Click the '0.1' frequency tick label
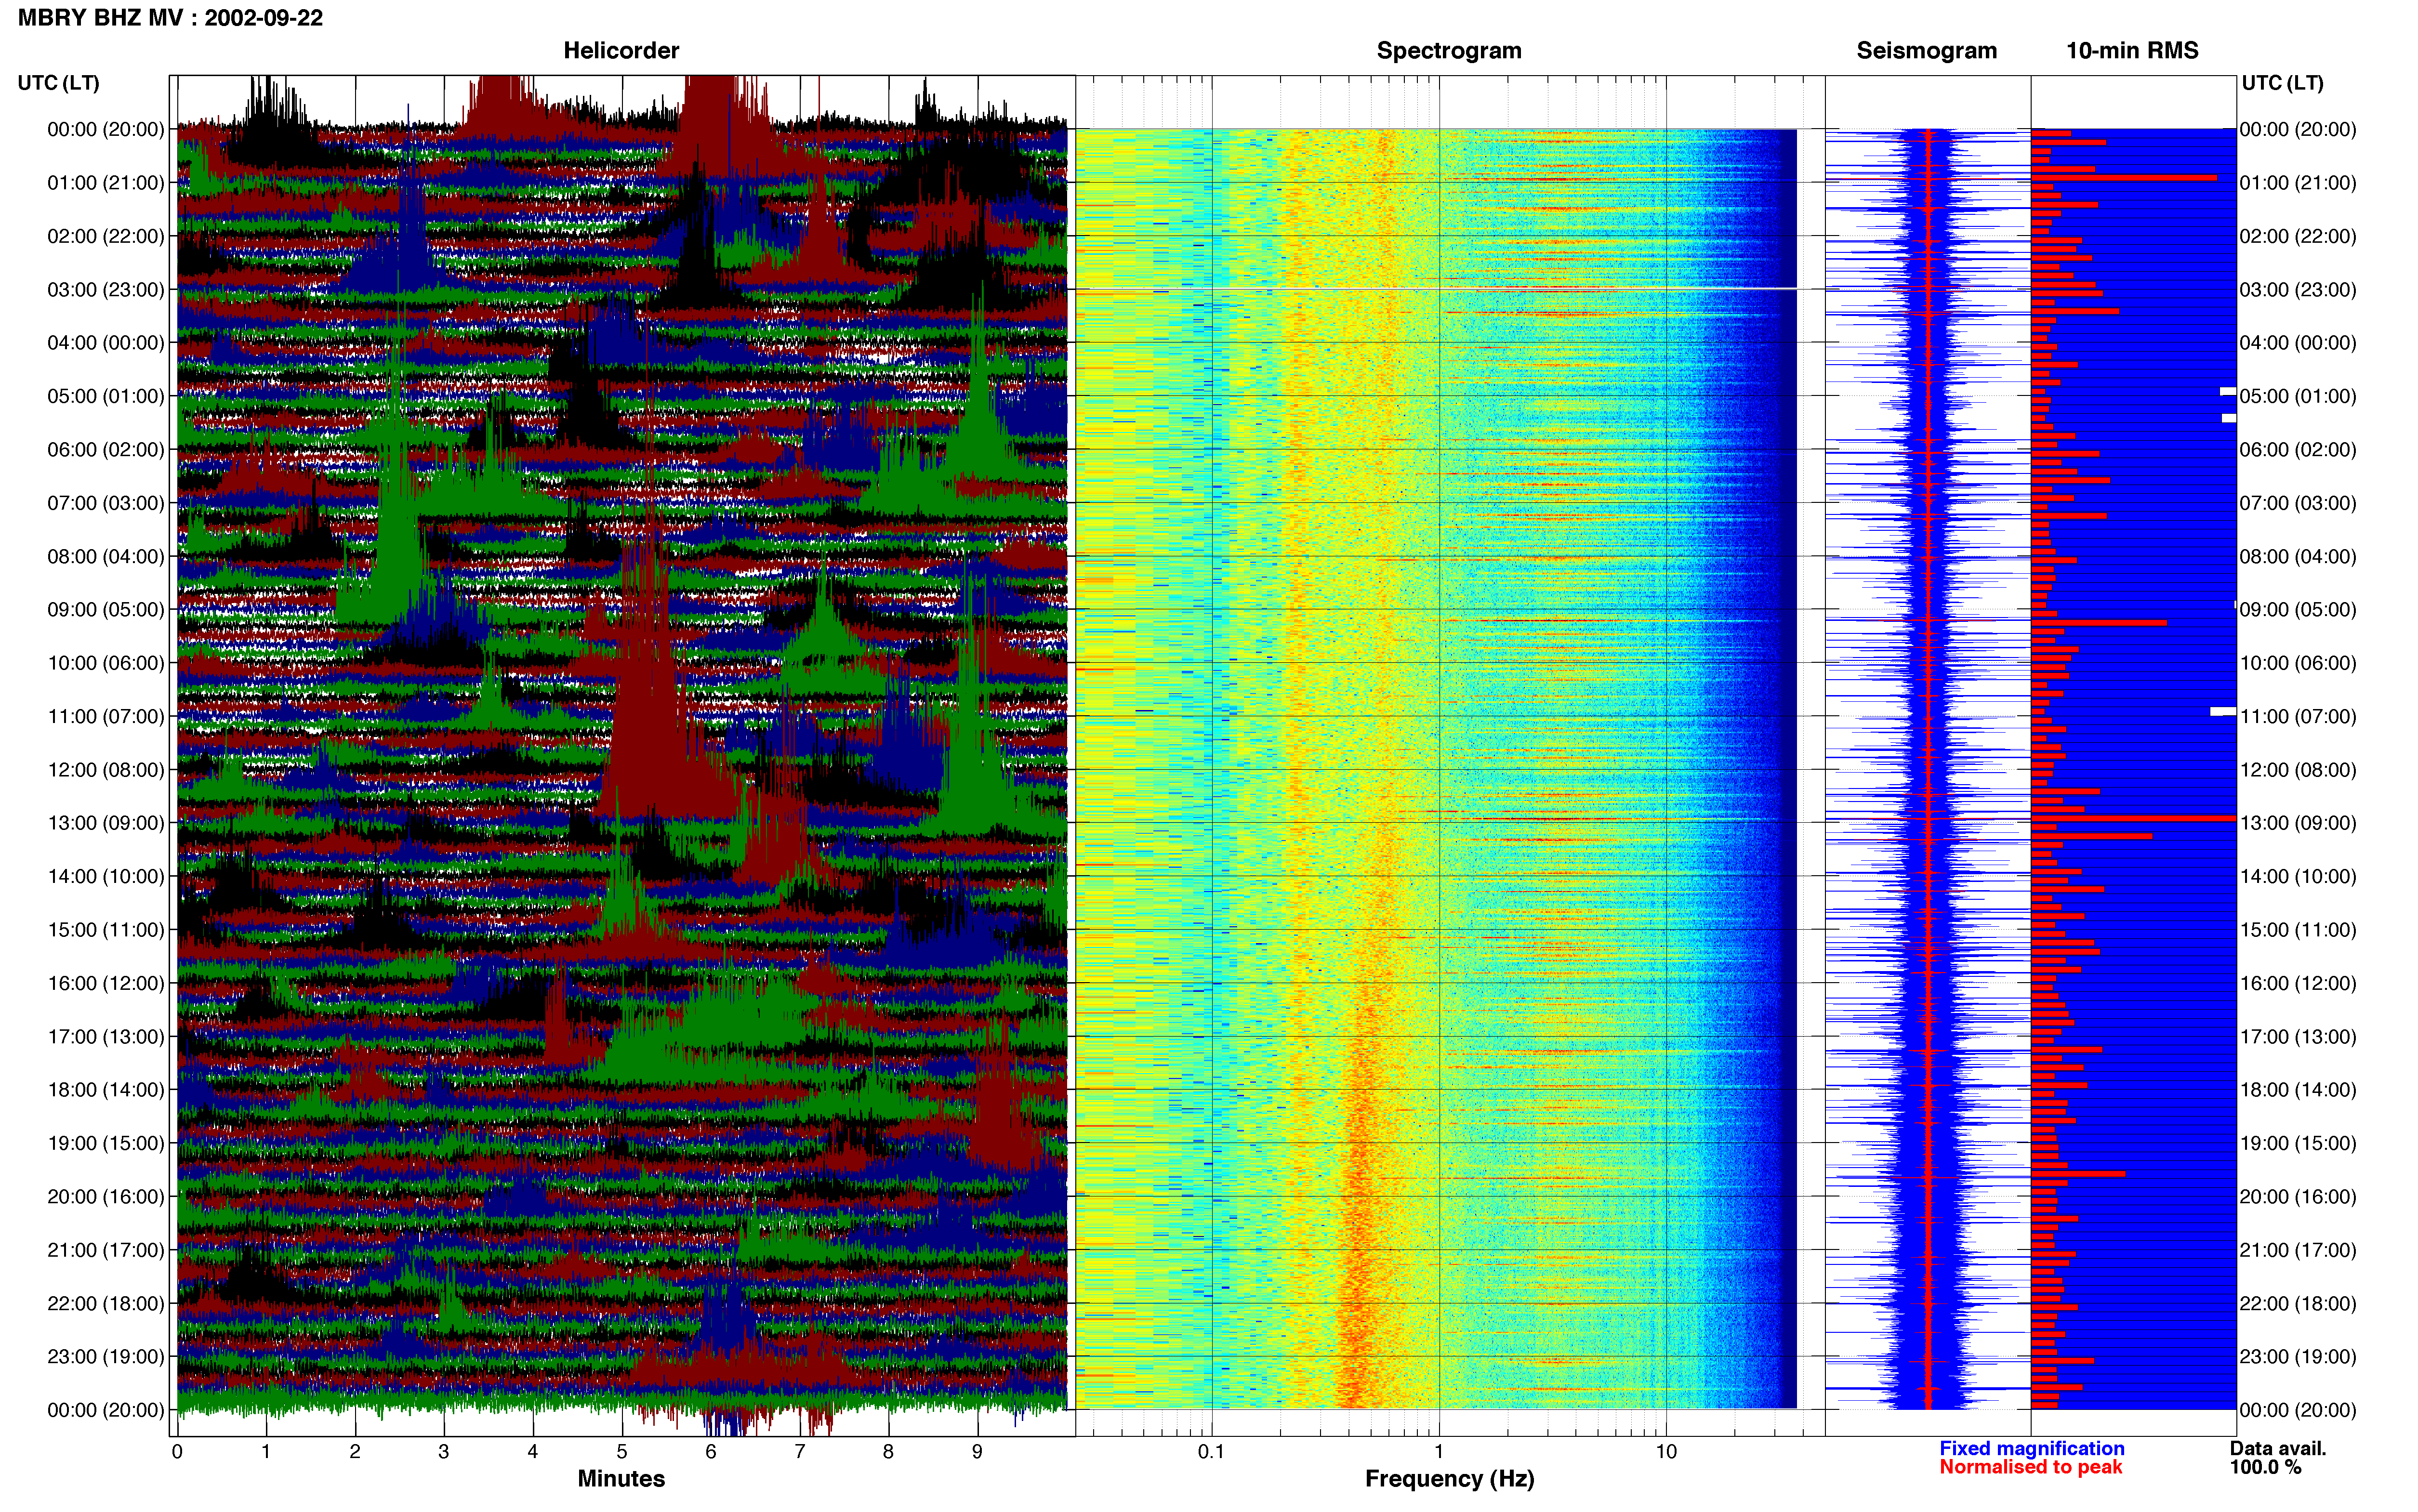2418x1512 pixels. pos(1211,1452)
